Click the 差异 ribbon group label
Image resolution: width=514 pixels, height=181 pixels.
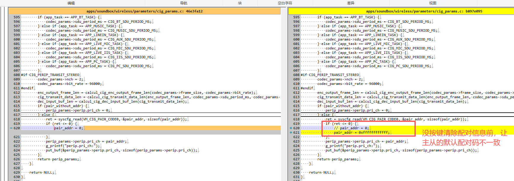pos(351,3)
